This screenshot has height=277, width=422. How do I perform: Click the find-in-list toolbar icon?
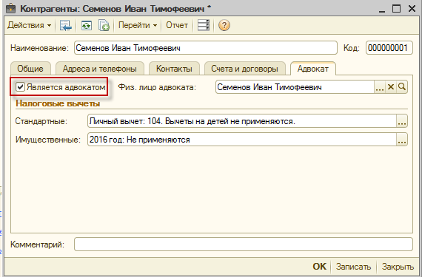(x=66, y=26)
